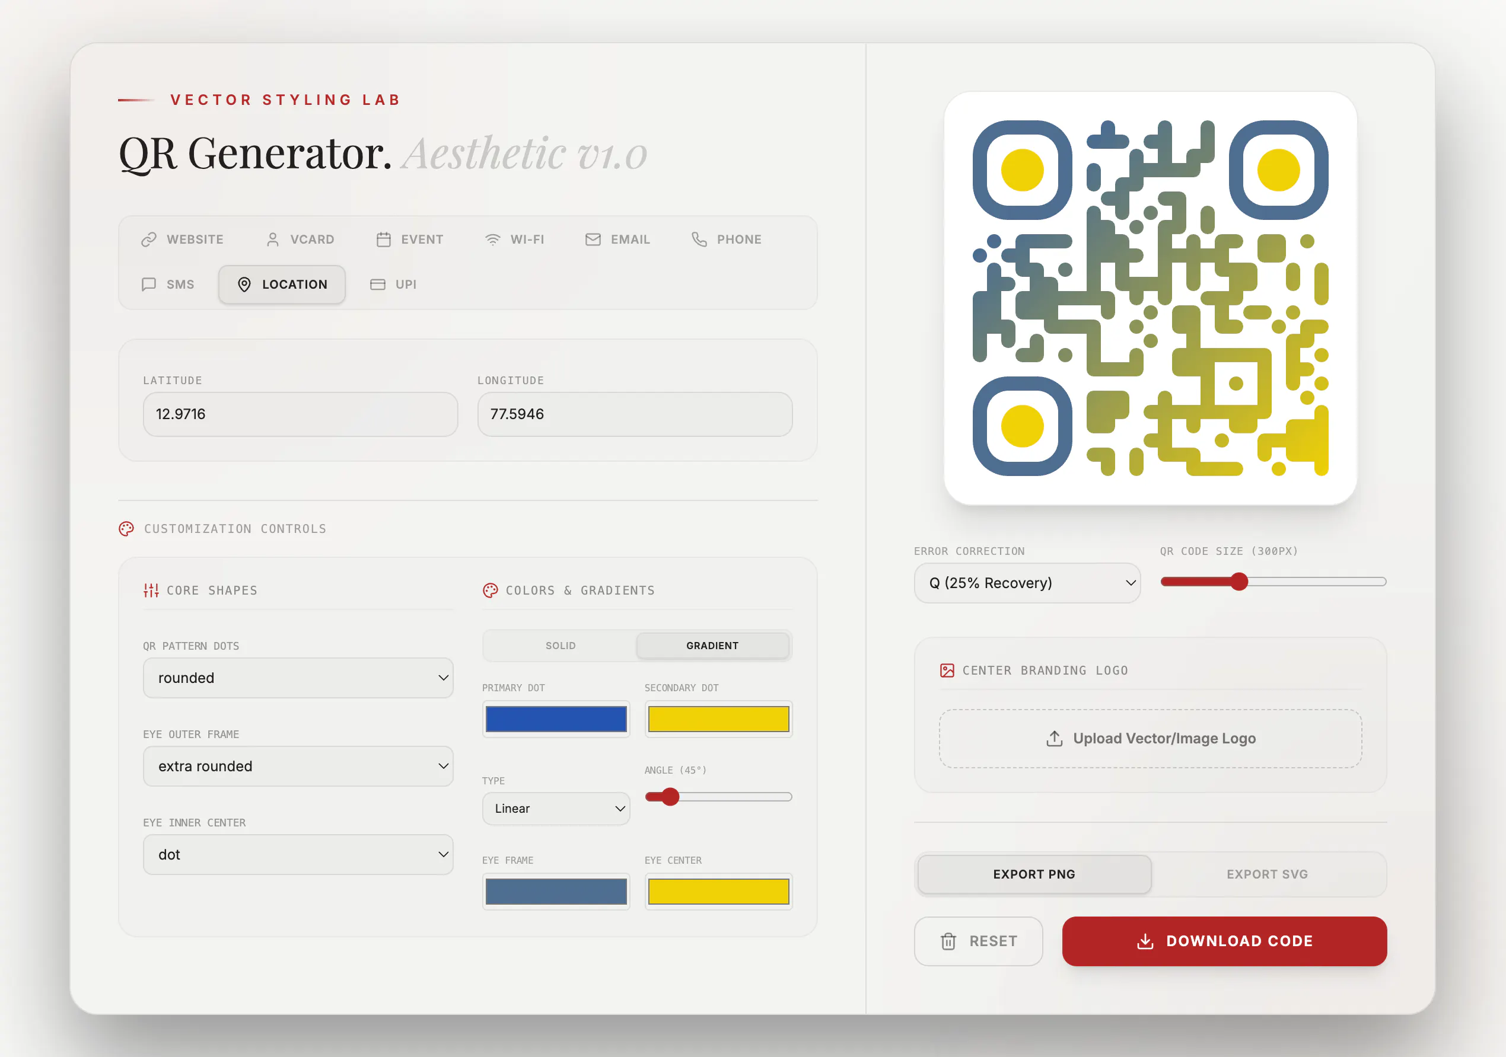Switch to the Website tab
The width and height of the screenshot is (1506, 1057).
point(182,239)
